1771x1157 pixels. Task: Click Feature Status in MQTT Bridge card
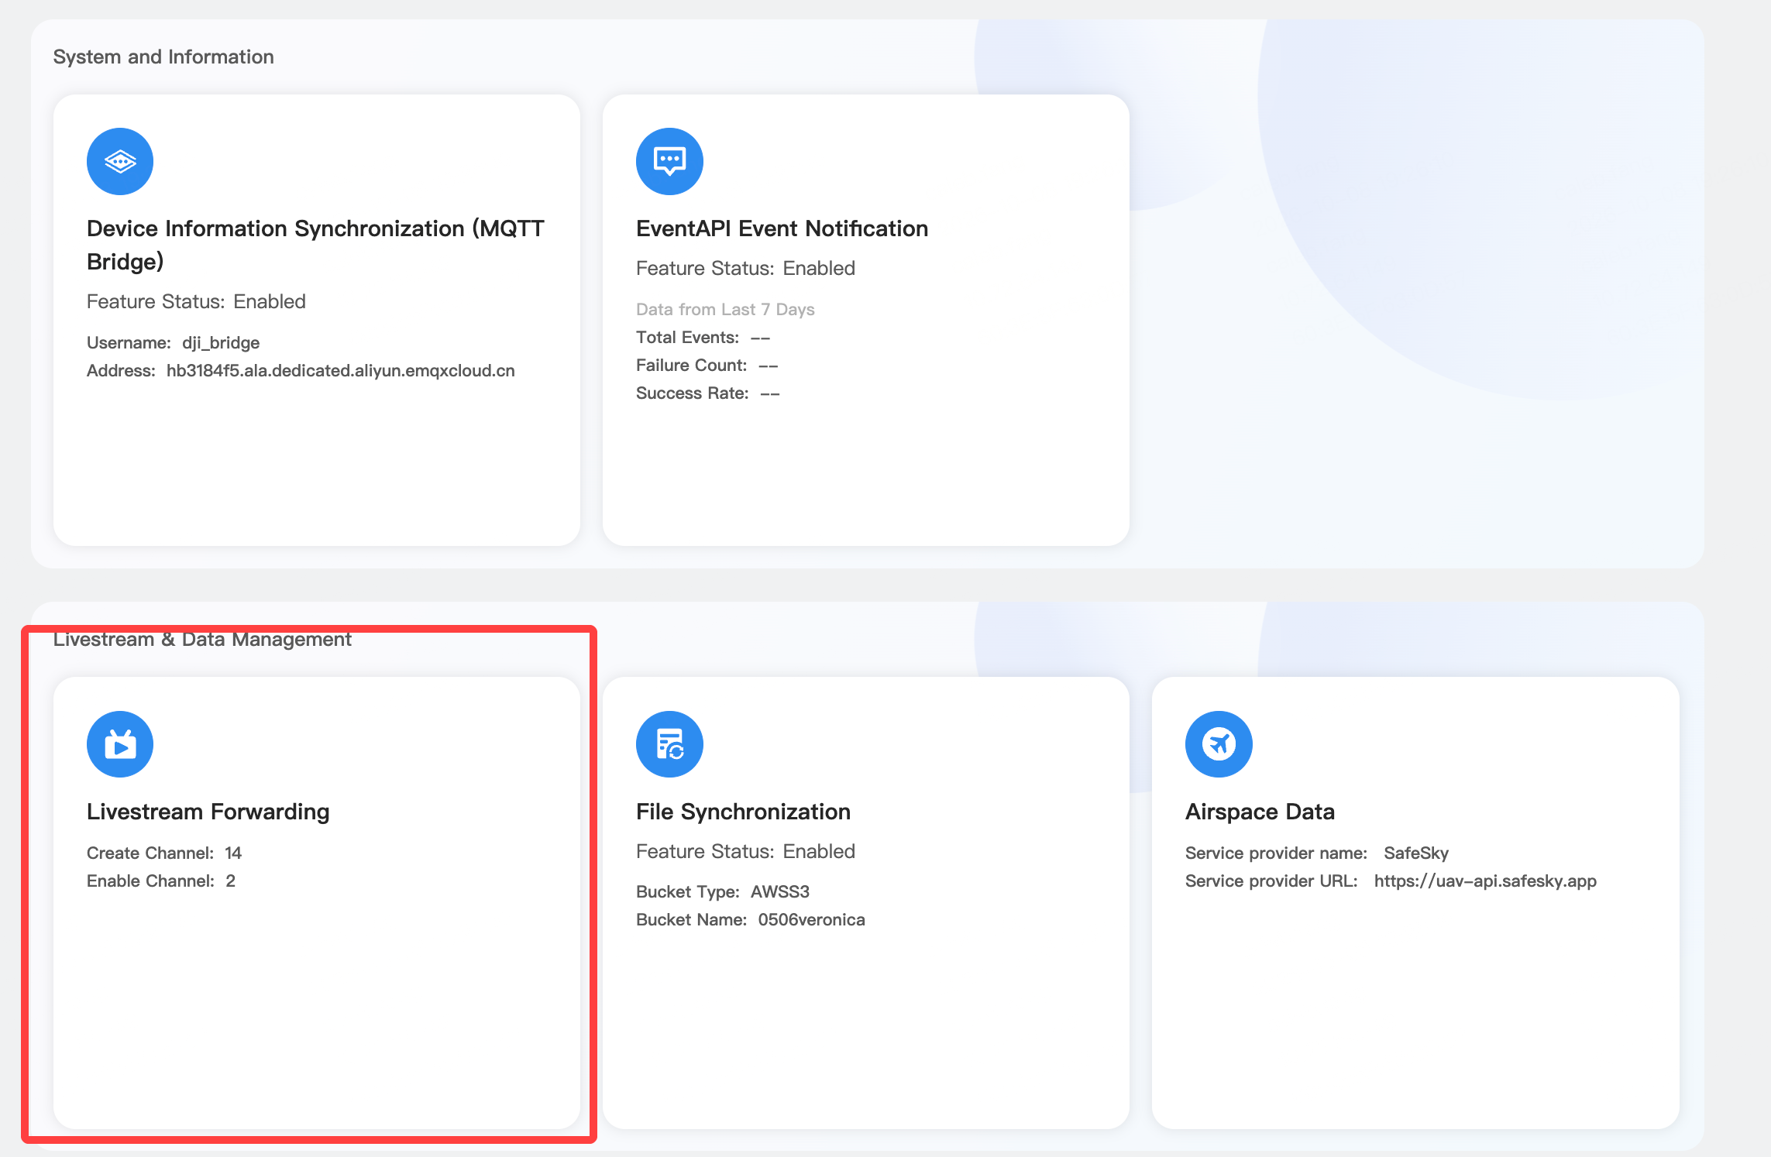tap(196, 301)
